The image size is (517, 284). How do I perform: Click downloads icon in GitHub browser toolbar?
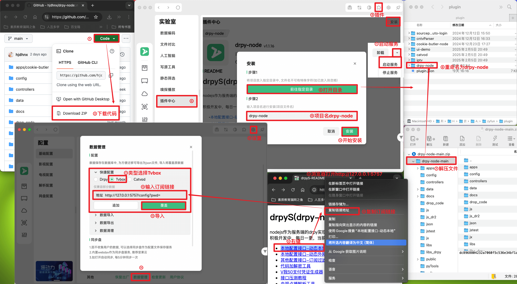109,17
